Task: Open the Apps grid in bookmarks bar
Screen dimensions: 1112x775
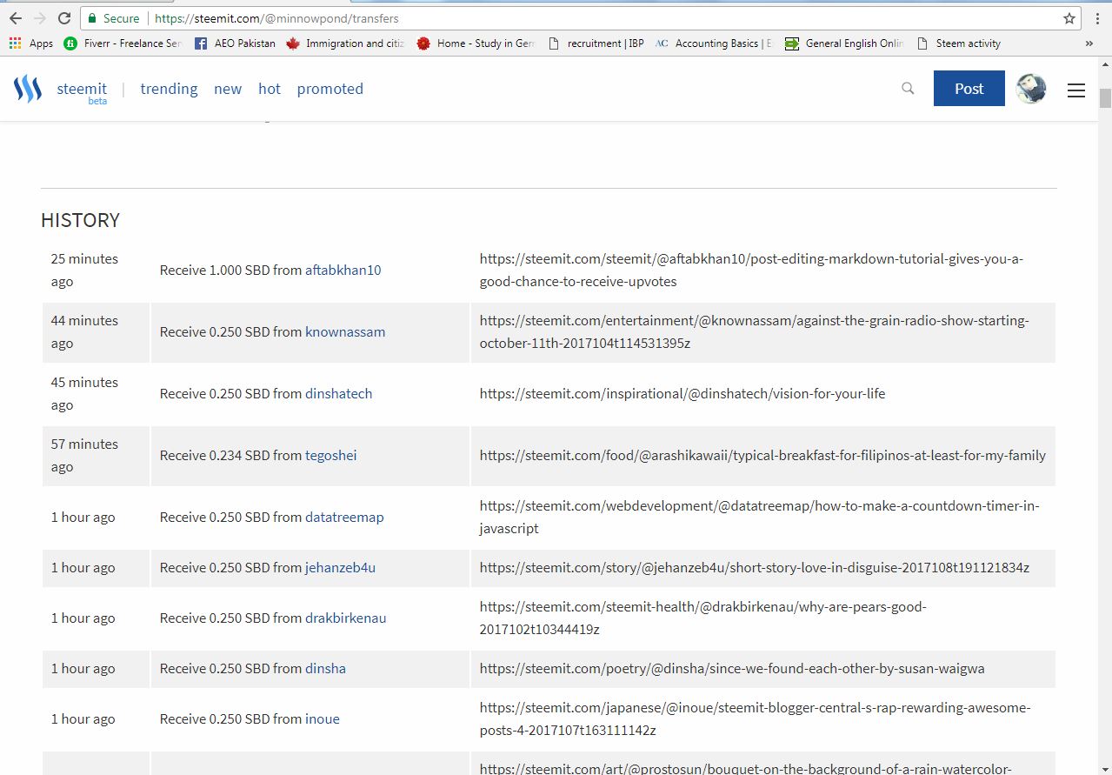Action: [x=30, y=43]
